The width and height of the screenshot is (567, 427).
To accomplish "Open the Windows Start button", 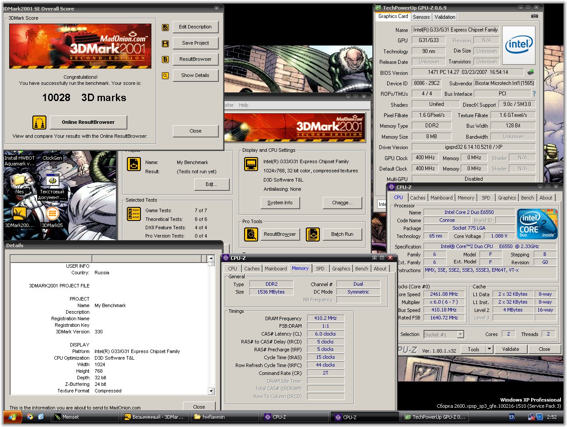I will tap(13, 417).
